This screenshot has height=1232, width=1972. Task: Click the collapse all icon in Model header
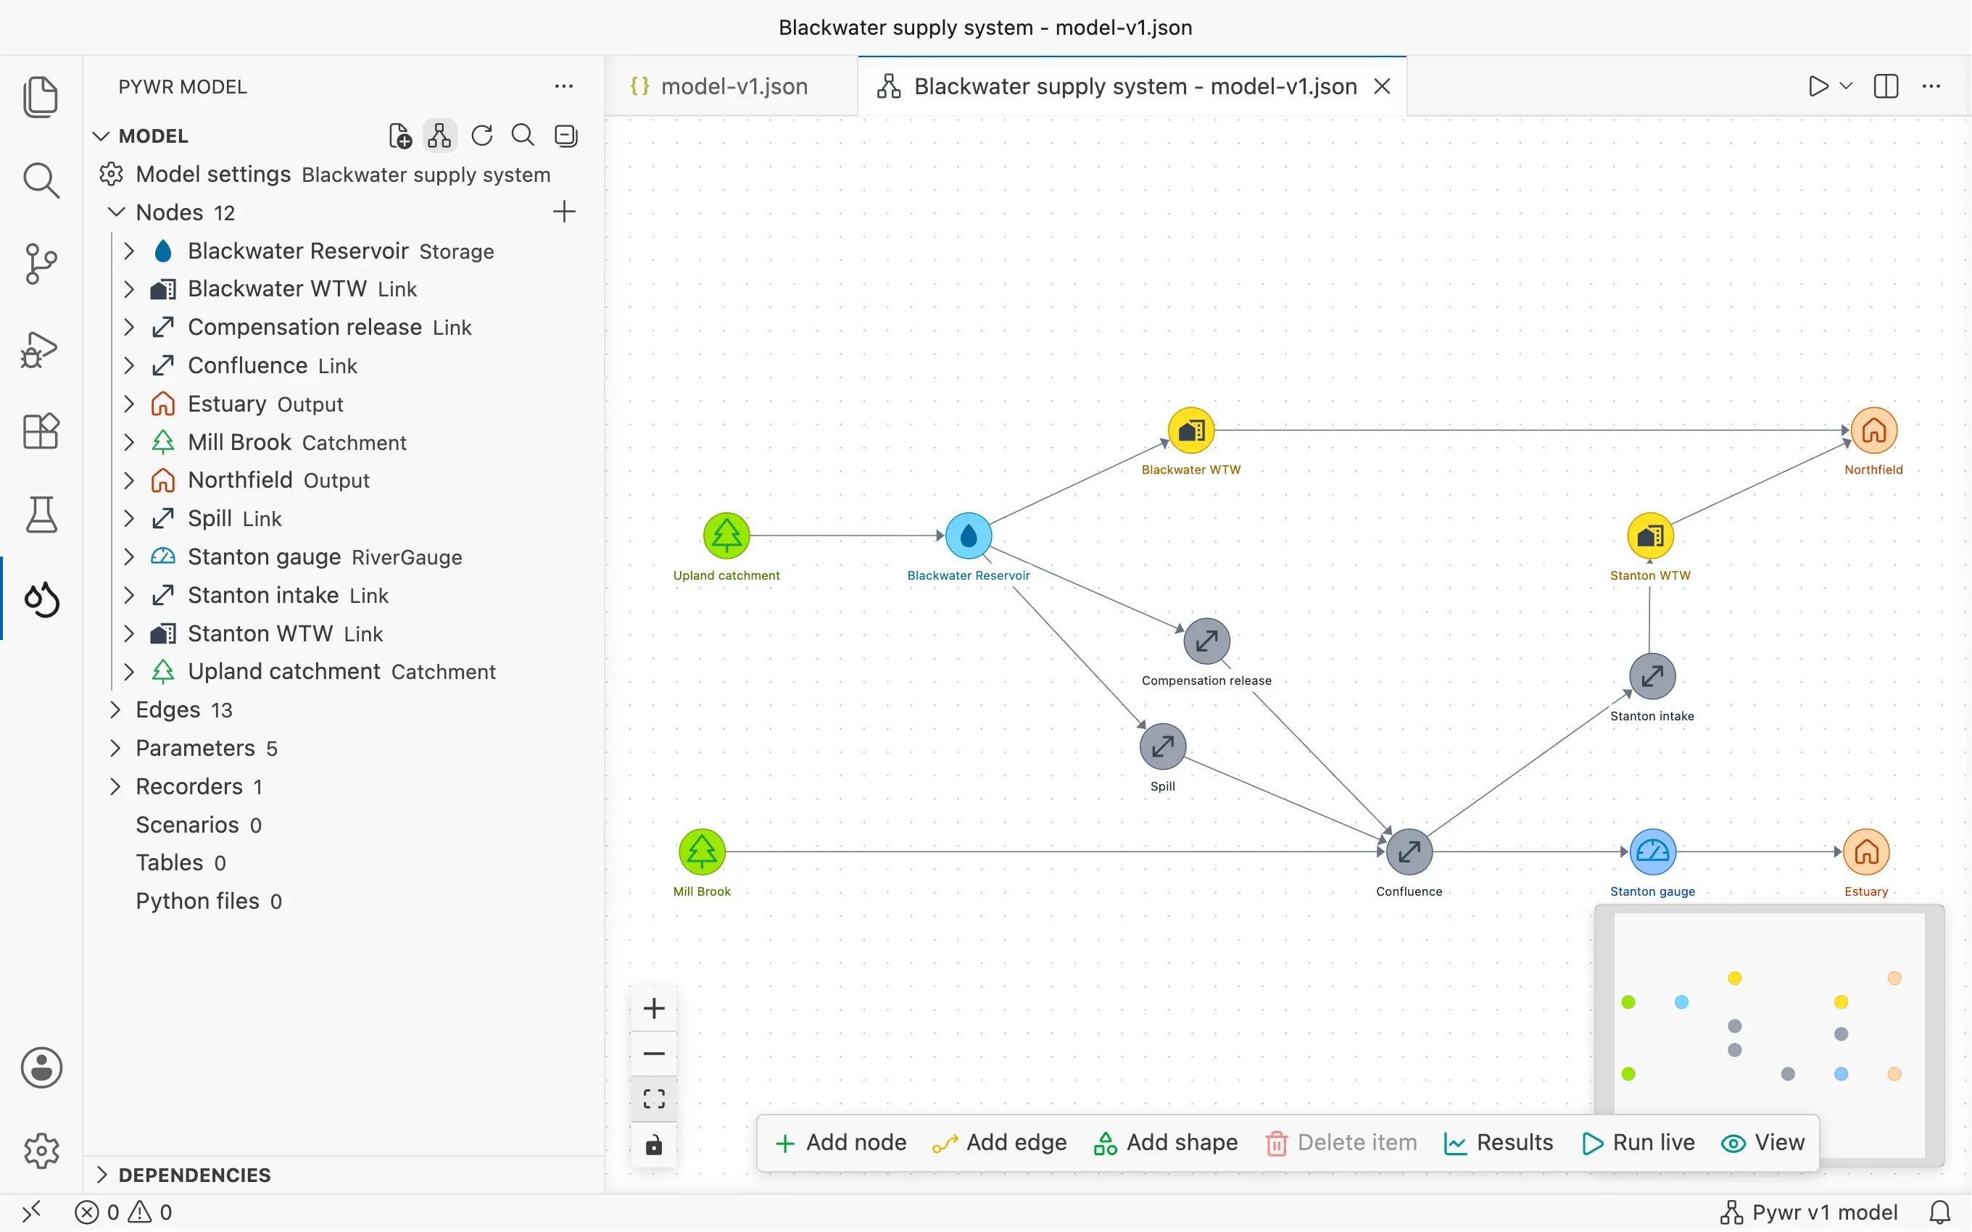point(566,136)
